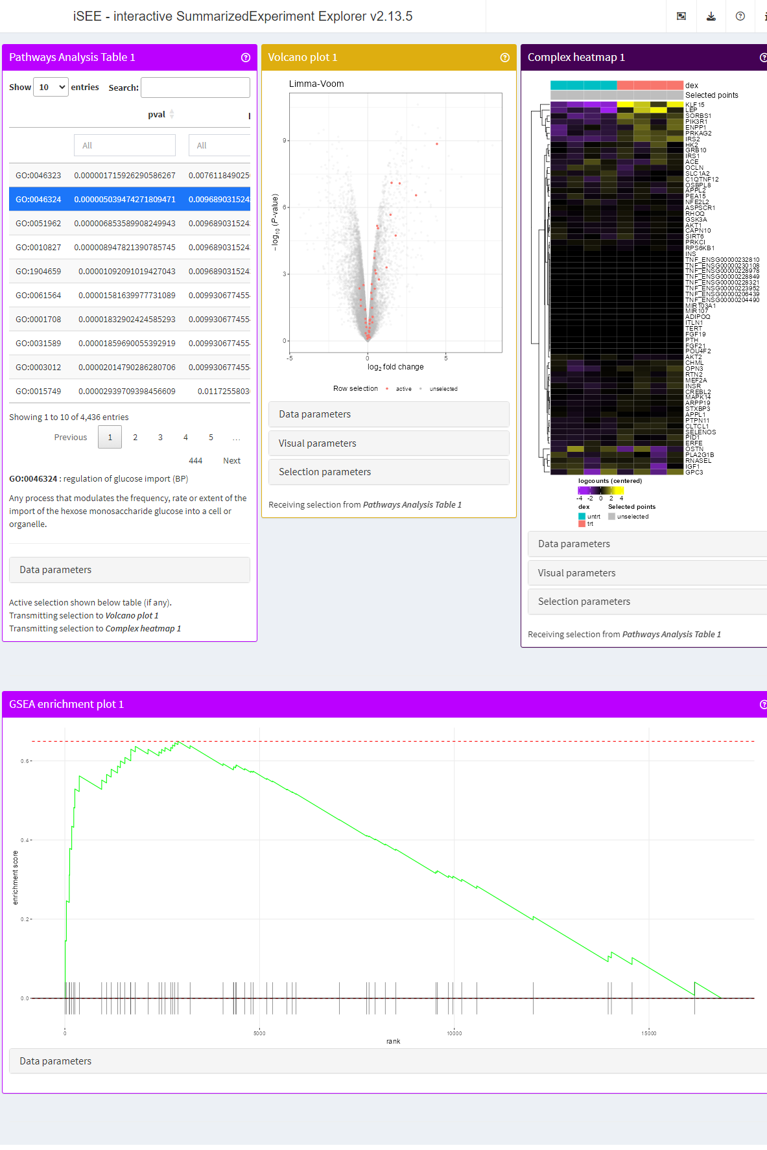Go to page 3 of the table

[160, 438]
